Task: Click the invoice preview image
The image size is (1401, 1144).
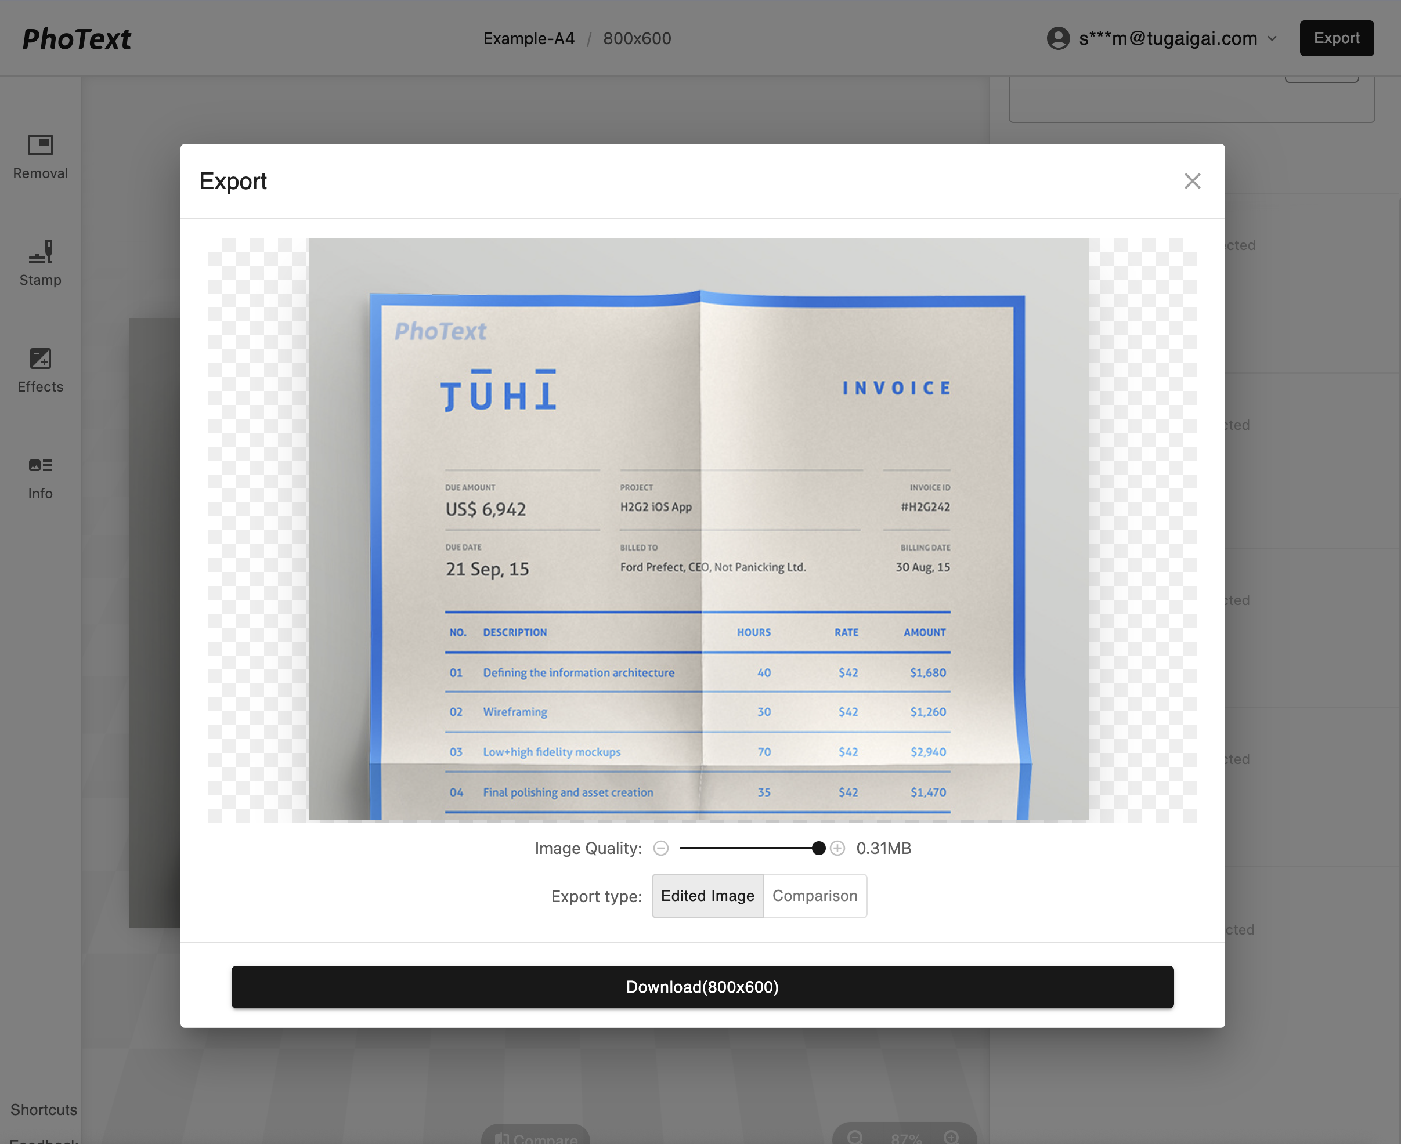Action: coord(699,528)
